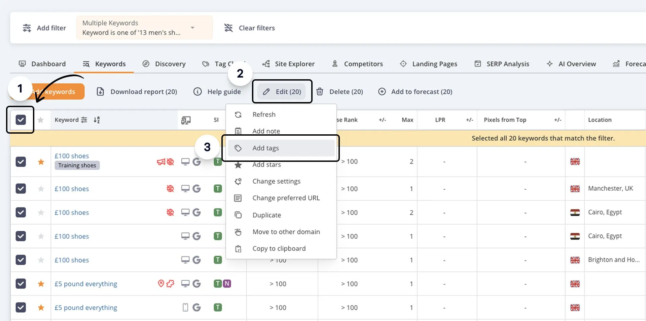Image resolution: width=646 pixels, height=321 pixels.
Task: Deselect the last £5 pound everything row
Action: click(x=21, y=307)
